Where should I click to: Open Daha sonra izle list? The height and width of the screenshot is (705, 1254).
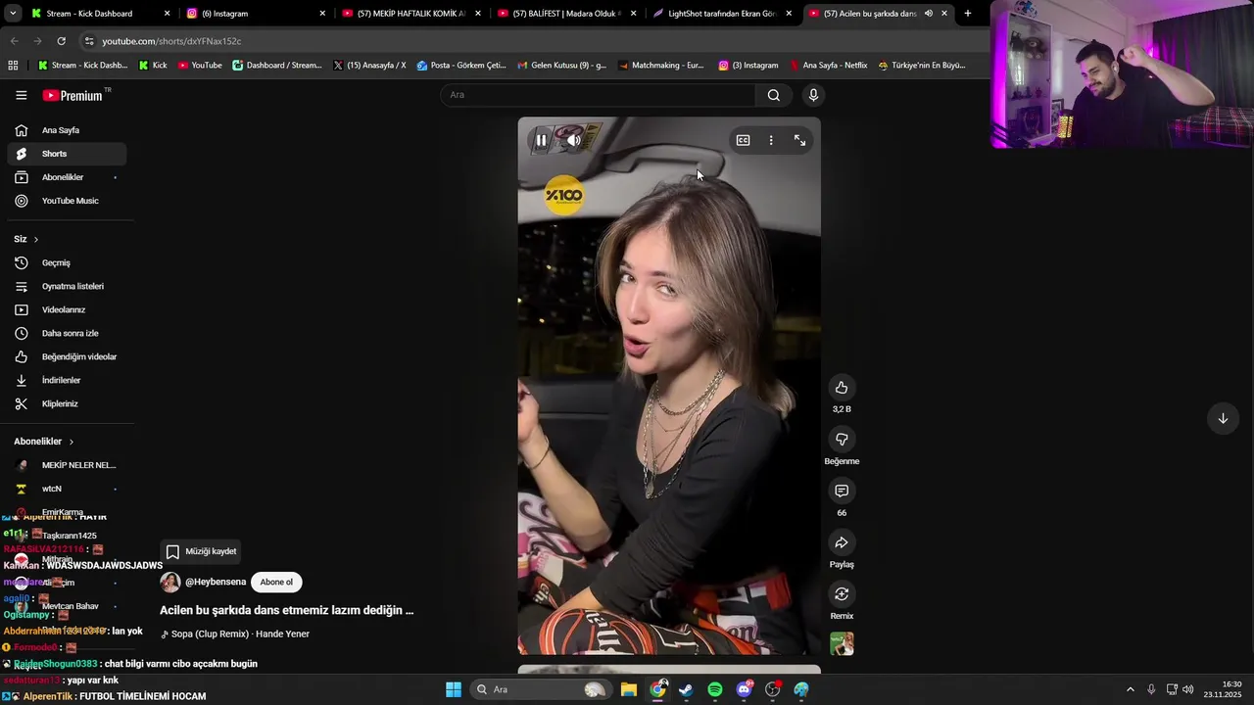[67, 333]
